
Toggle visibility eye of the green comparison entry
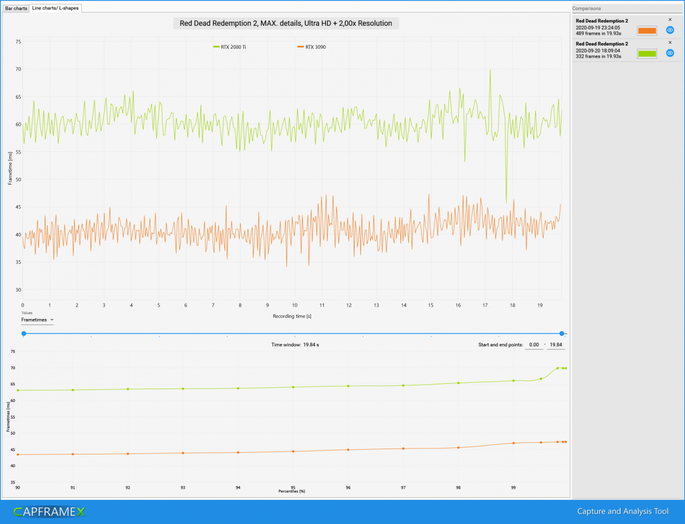click(670, 53)
